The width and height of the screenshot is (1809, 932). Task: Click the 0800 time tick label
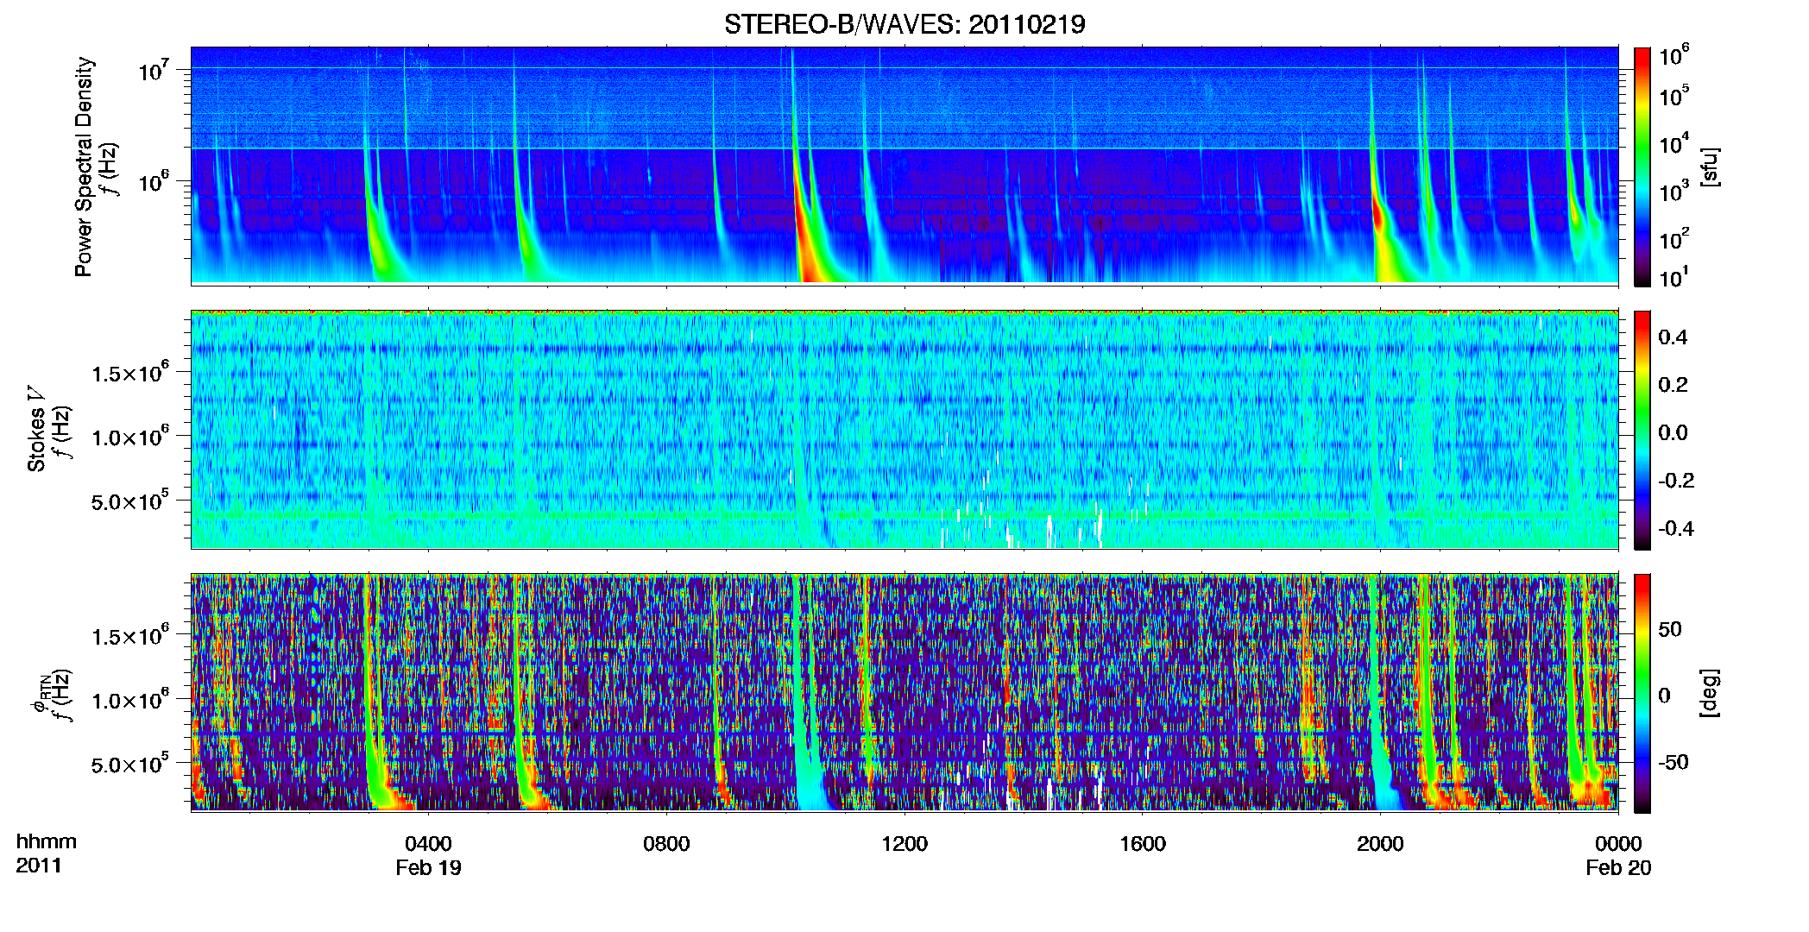point(666,843)
